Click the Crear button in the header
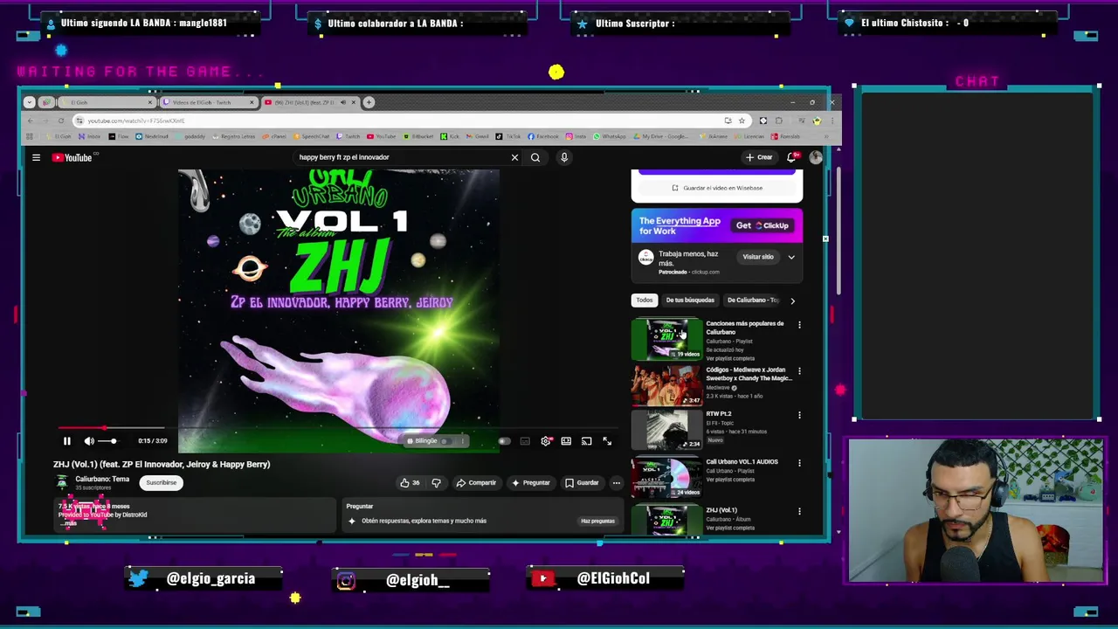This screenshot has width=1118, height=629. (759, 157)
